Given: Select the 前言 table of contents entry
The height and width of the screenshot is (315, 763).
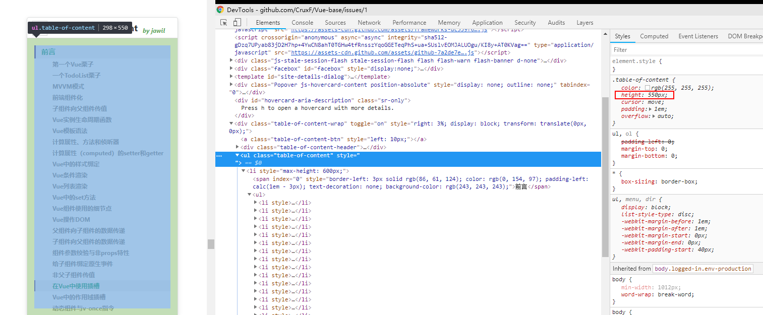Looking at the screenshot, I should click(48, 52).
